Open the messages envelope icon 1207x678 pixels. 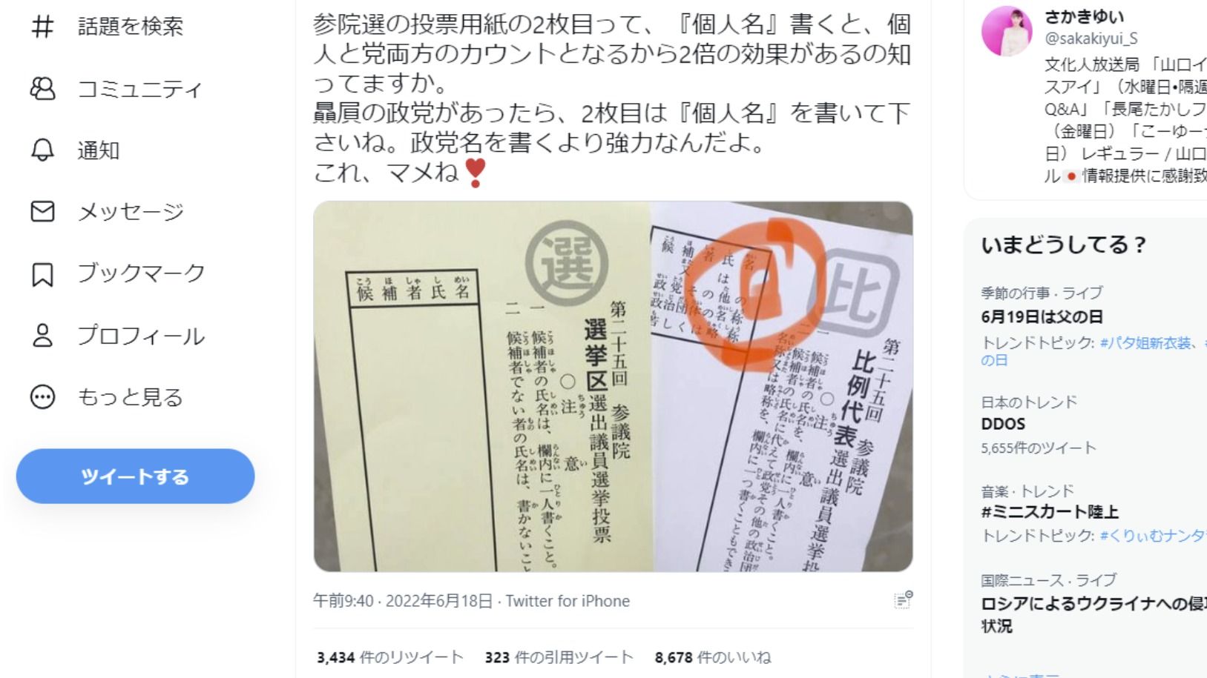(42, 212)
